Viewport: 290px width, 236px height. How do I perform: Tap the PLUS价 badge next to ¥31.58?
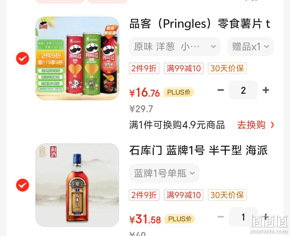(179, 219)
